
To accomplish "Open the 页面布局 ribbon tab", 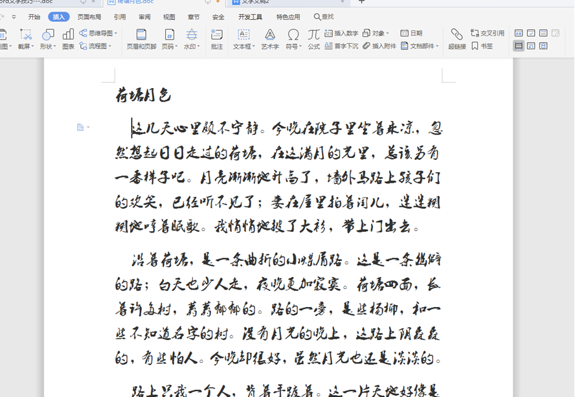I will pyautogui.click(x=89, y=17).
